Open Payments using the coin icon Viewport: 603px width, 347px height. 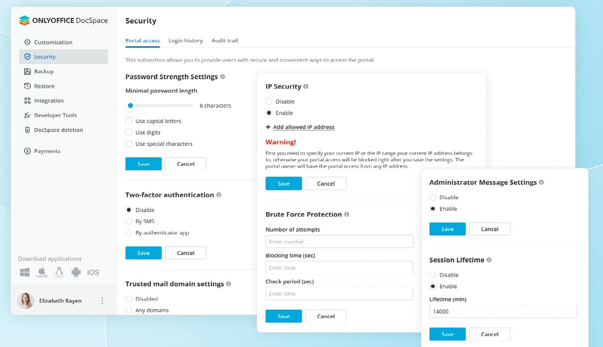pyautogui.click(x=27, y=151)
